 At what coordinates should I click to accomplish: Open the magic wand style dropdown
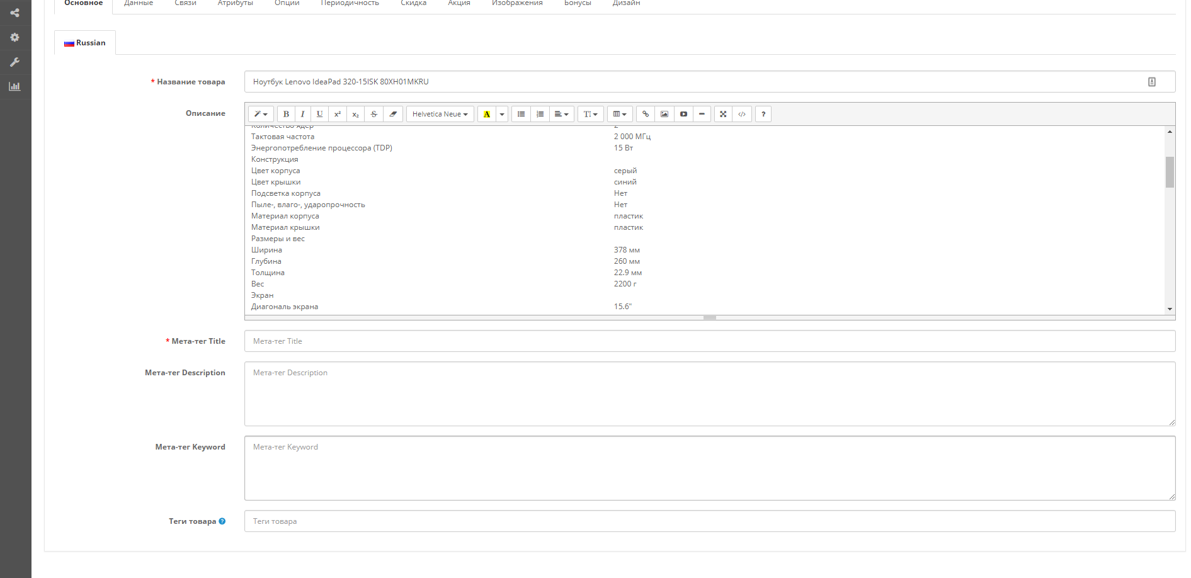click(x=261, y=114)
